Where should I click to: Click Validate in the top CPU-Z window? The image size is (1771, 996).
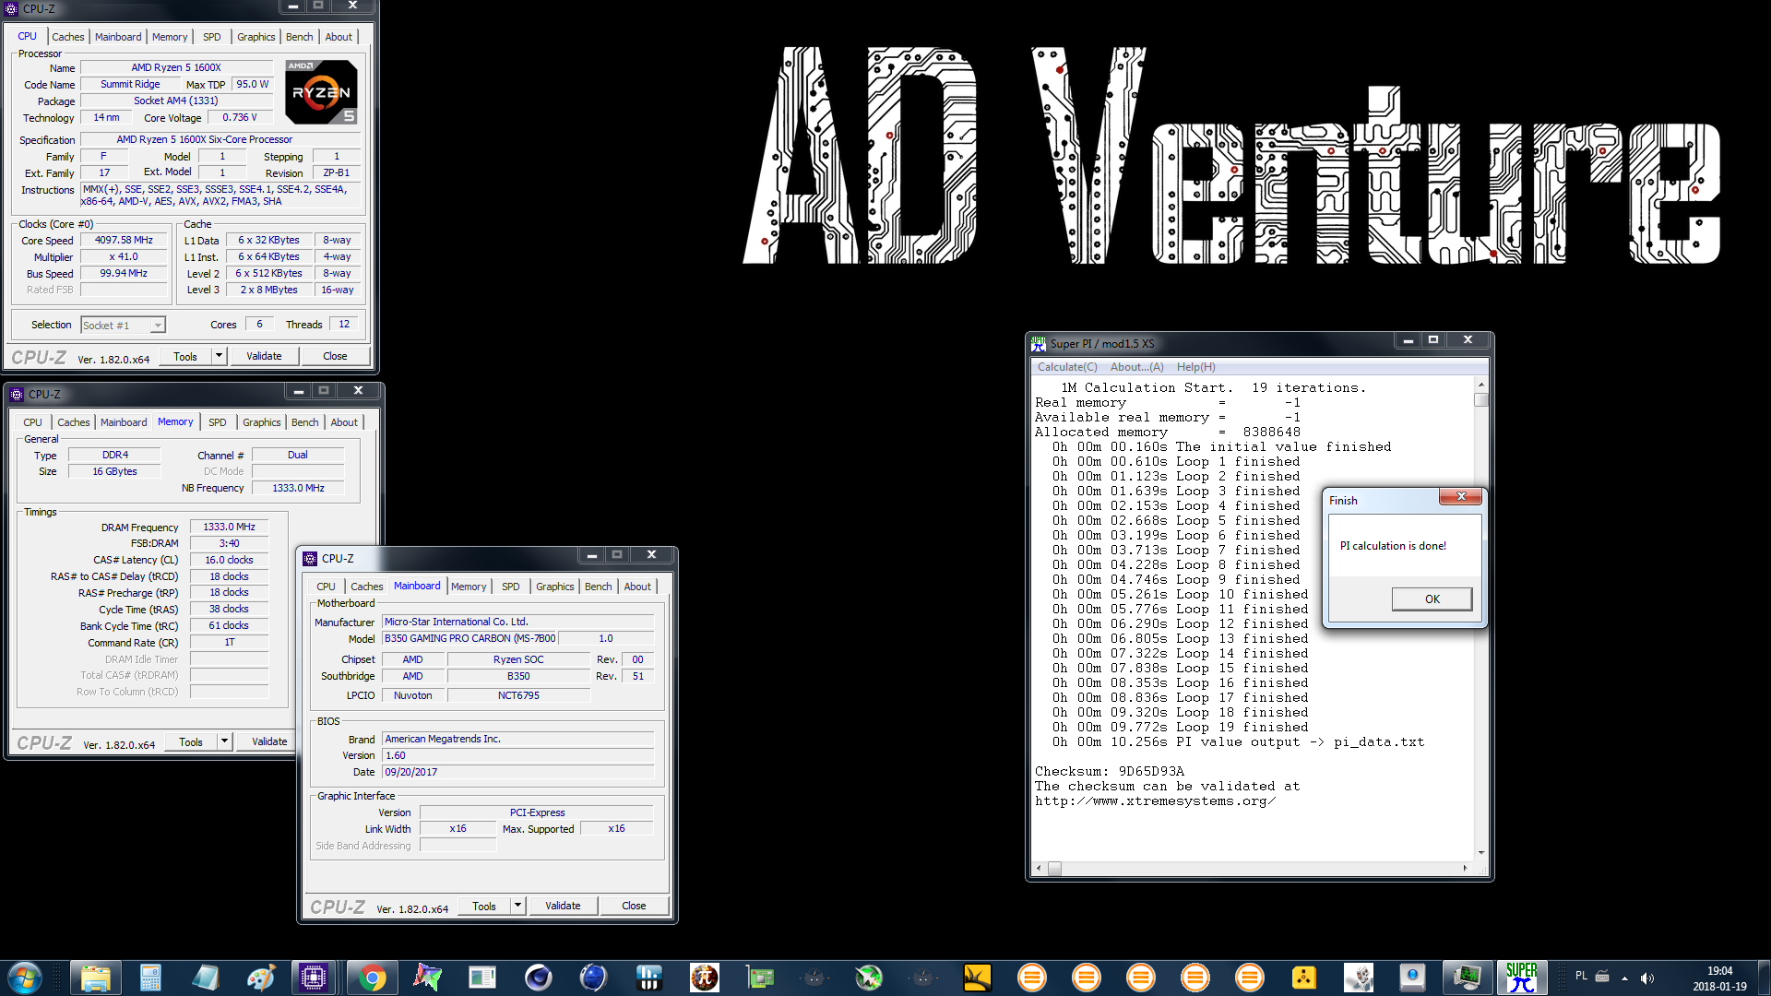point(264,356)
